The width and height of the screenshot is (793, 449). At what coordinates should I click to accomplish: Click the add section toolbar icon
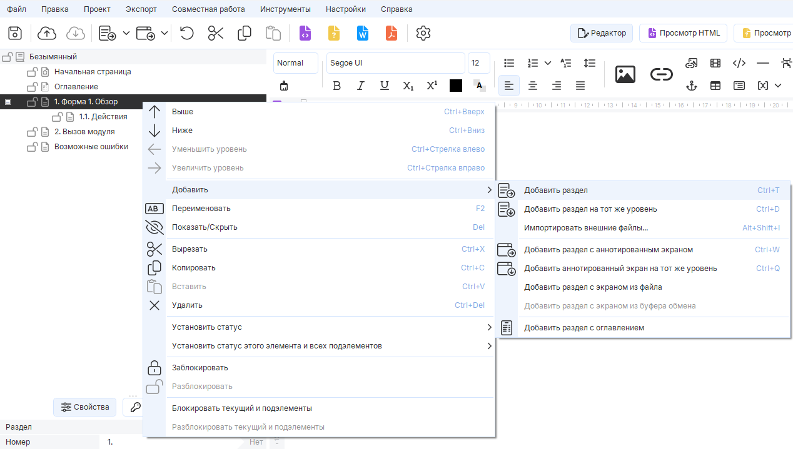108,33
